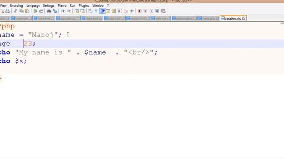Switch to the name.html tab
Image resolution: width=284 pixels, height=160 pixels.
coord(92,19)
